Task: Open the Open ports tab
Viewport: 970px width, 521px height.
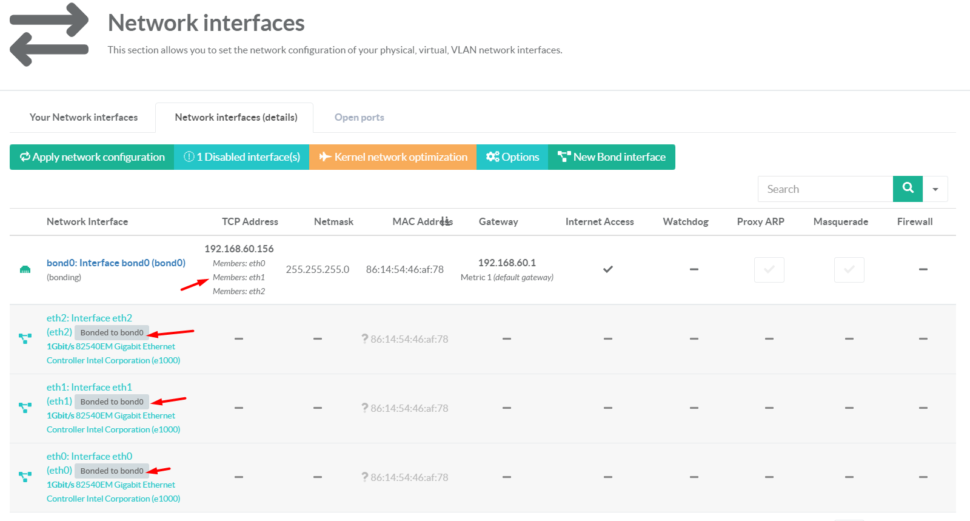Action: tap(359, 118)
